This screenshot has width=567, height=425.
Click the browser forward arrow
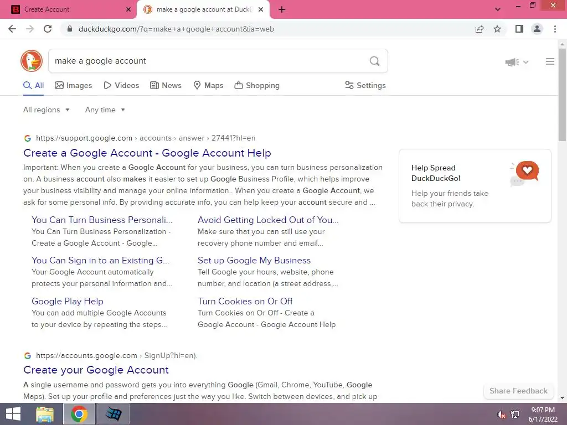pos(30,29)
